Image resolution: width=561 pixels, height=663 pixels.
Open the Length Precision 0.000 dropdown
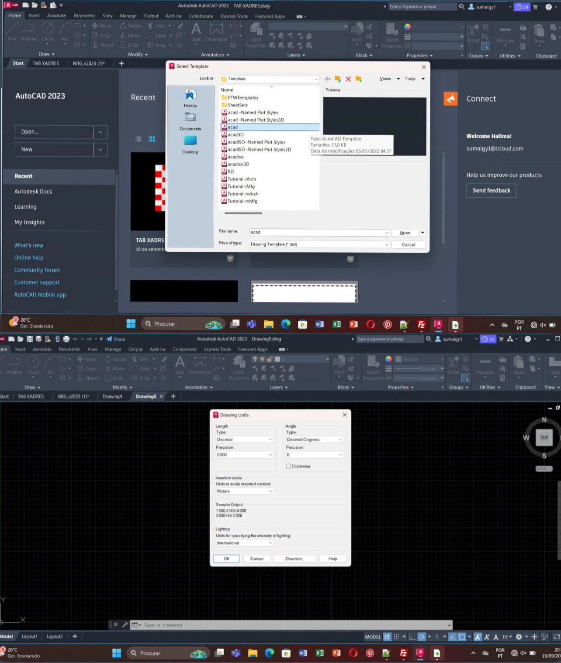click(245, 454)
